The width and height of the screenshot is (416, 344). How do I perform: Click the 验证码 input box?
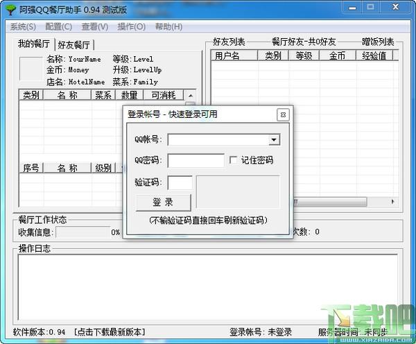(180, 182)
